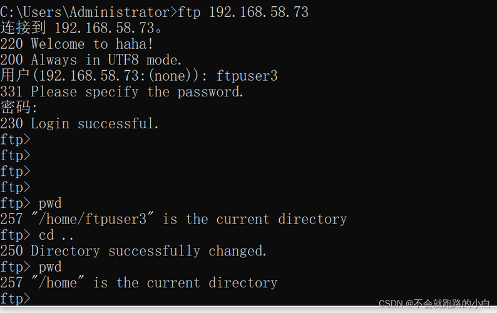Click '200 Always in UTF8 mode.' text

point(91,60)
